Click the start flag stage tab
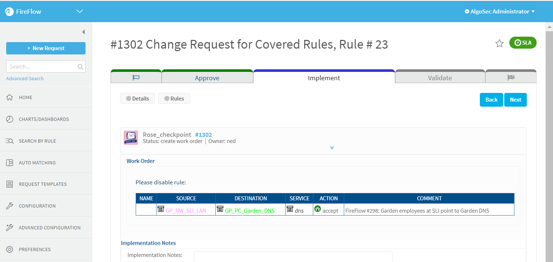Image resolution: width=553 pixels, height=262 pixels. click(x=136, y=78)
